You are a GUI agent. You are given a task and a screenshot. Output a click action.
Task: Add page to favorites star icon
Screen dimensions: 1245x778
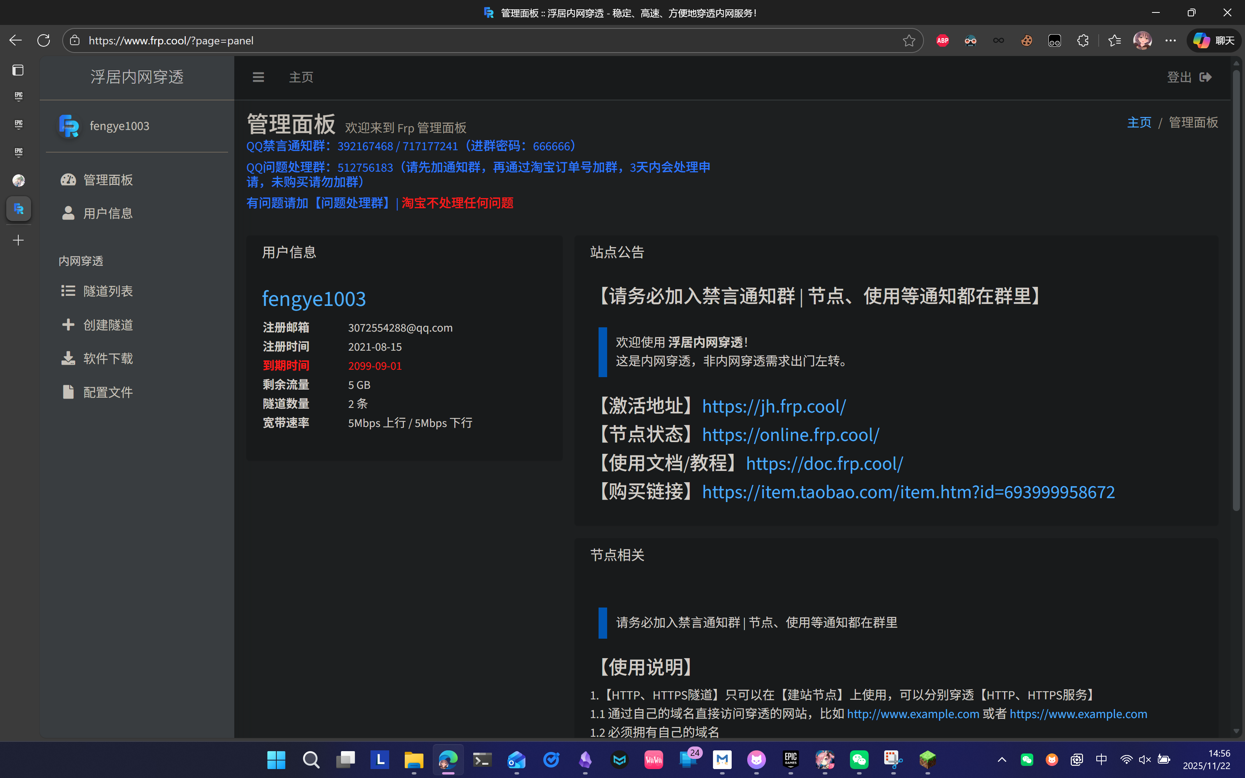pyautogui.click(x=908, y=40)
